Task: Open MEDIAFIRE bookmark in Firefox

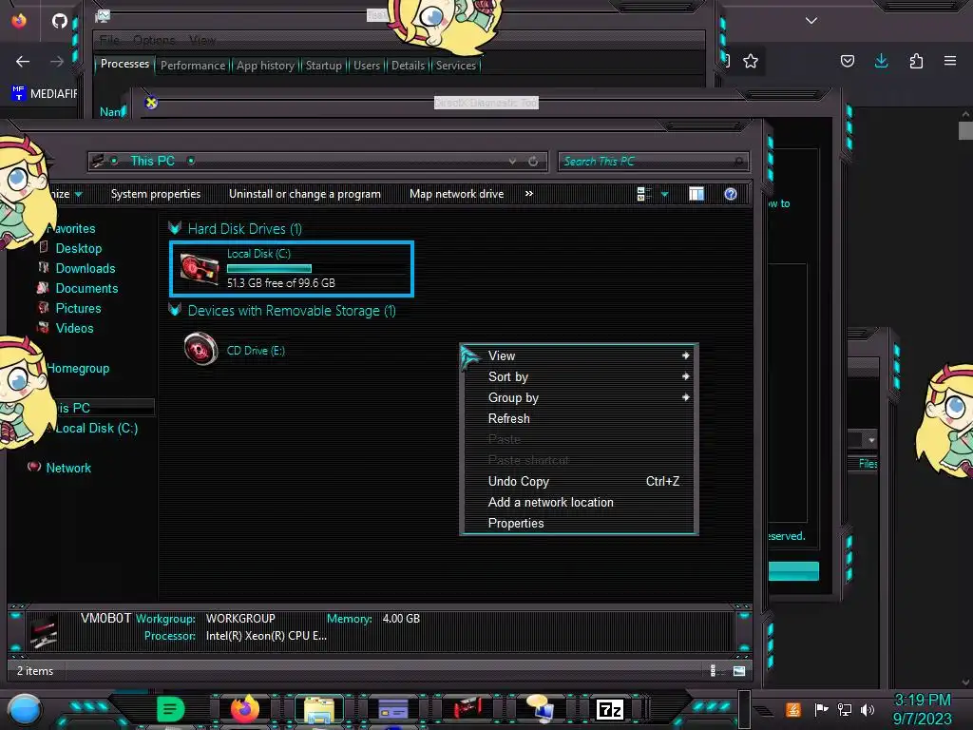Action: [x=45, y=94]
